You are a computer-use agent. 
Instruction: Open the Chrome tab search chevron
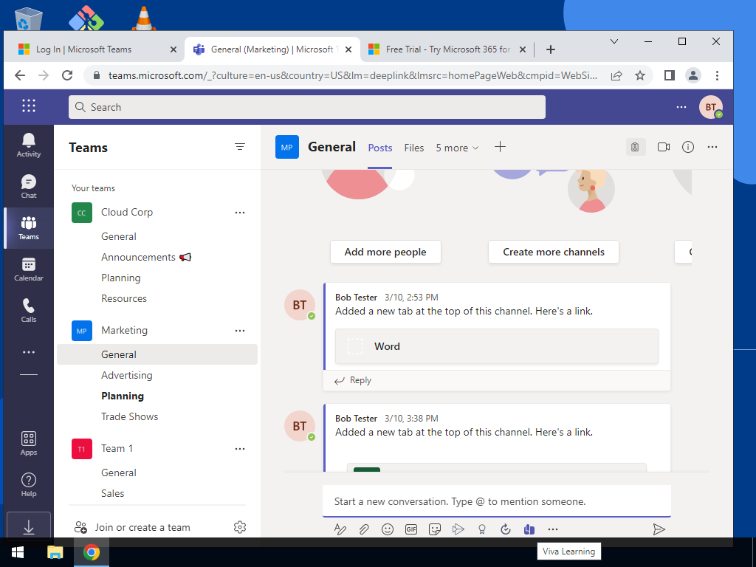pyautogui.click(x=614, y=41)
